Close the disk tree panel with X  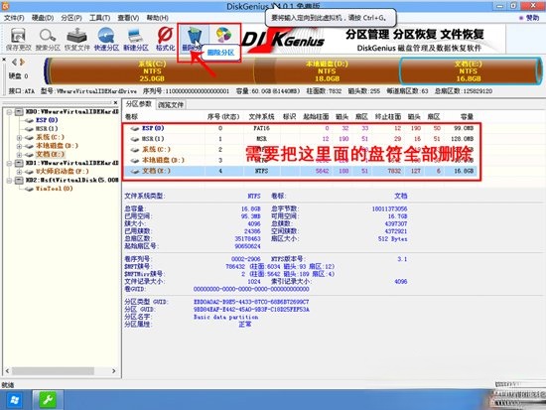(x=115, y=102)
